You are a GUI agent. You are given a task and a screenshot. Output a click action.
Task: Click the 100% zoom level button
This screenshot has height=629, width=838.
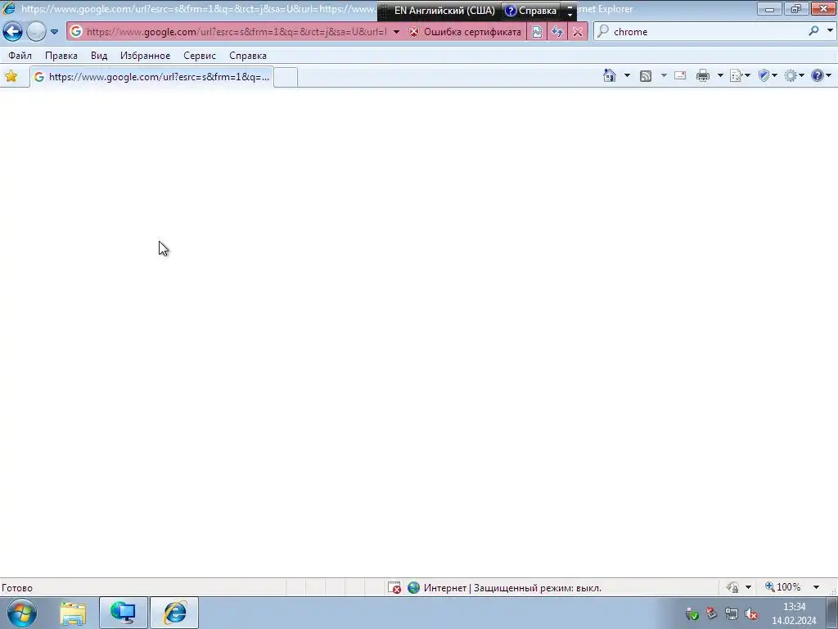[783, 587]
